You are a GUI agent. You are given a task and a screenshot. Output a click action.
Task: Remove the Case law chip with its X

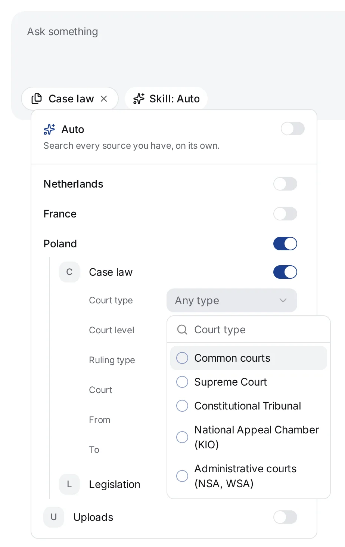pyautogui.click(x=104, y=99)
